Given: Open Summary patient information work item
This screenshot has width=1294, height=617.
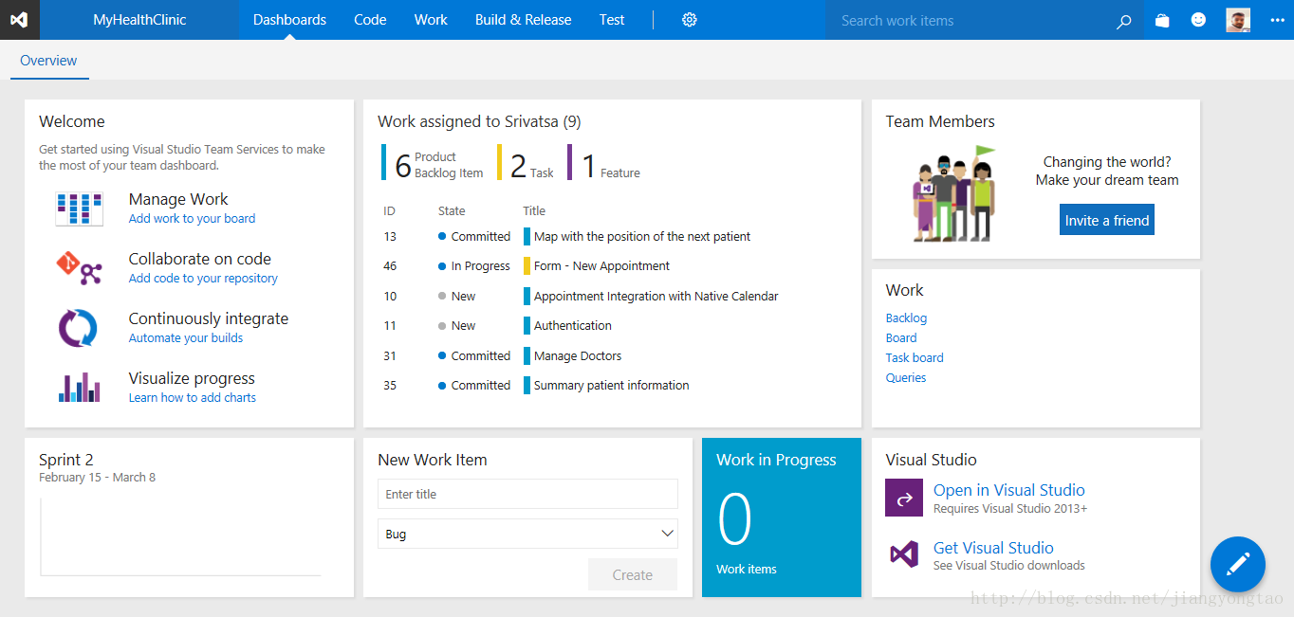Looking at the screenshot, I should pyautogui.click(x=611, y=386).
